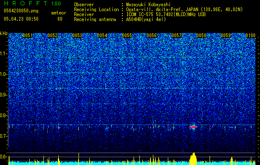Click the 0.6 frequency axis label
Screen dimensions: 260x165
(x=3, y=157)
